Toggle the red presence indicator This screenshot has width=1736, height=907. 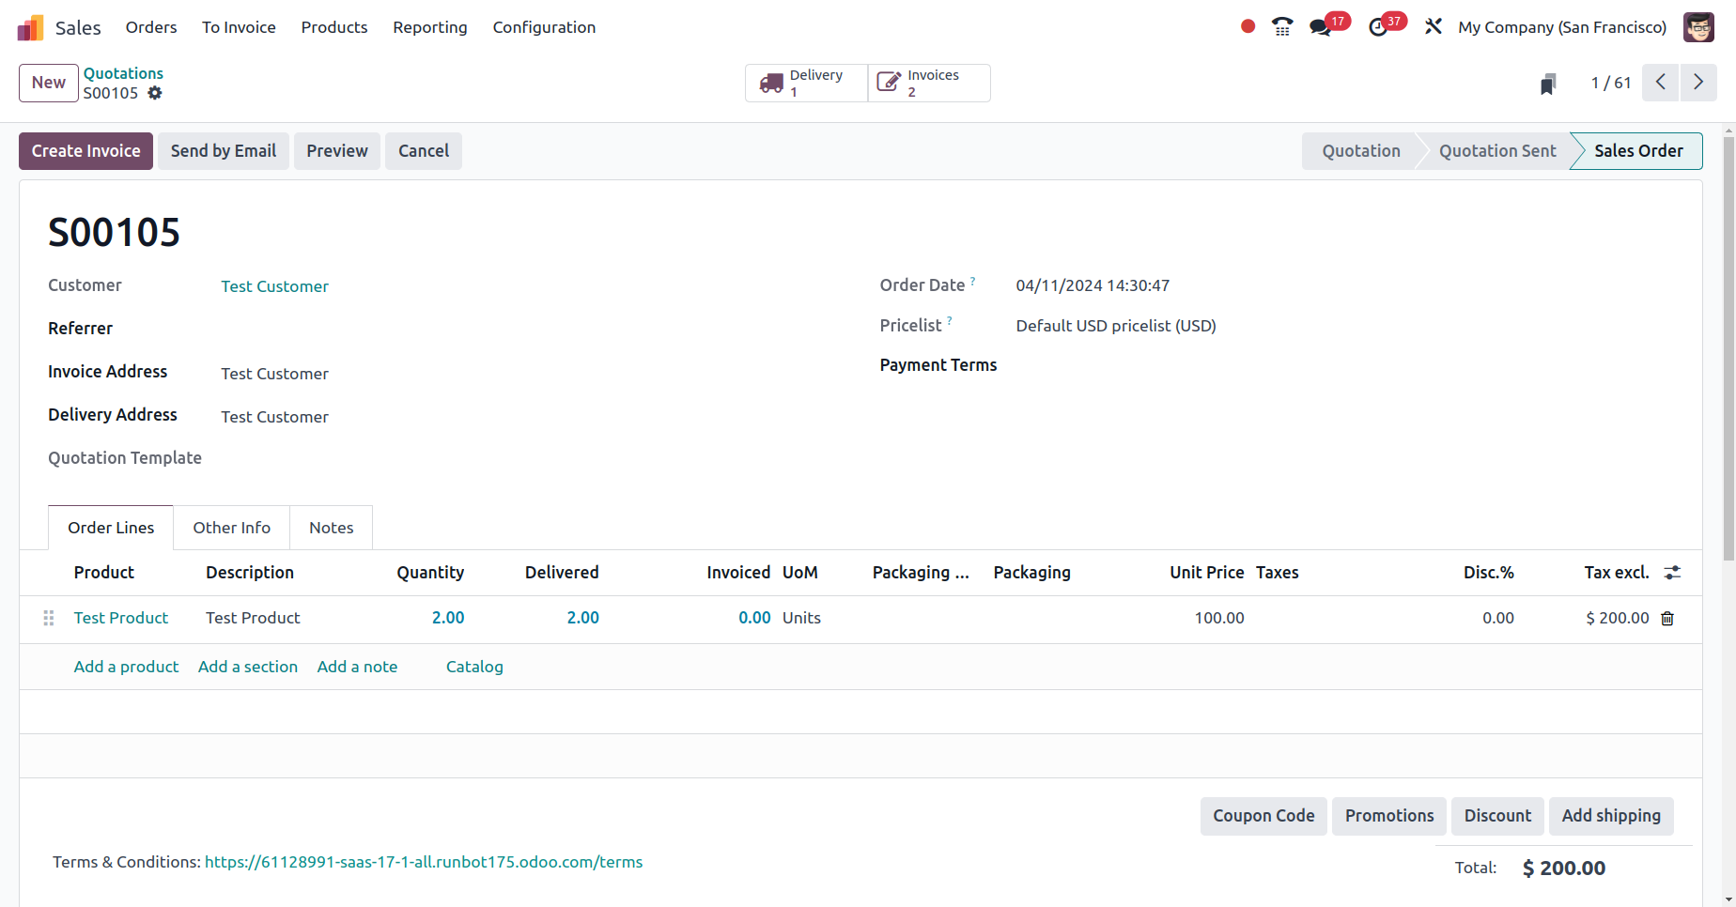coord(1247,26)
